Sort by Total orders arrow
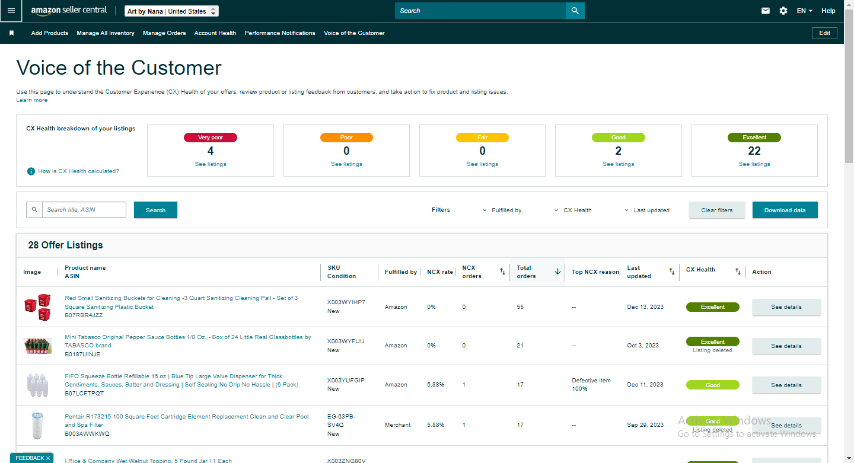Image resolution: width=854 pixels, height=463 pixels. pos(557,272)
